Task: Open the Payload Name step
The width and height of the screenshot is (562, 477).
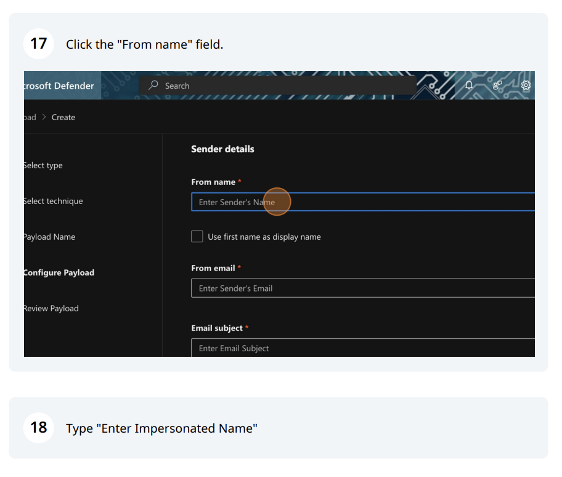Action: pos(49,237)
